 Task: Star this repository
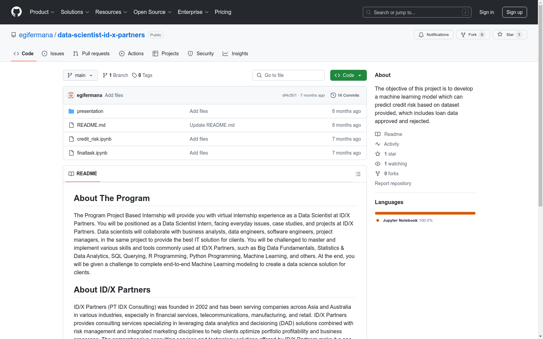(509, 35)
